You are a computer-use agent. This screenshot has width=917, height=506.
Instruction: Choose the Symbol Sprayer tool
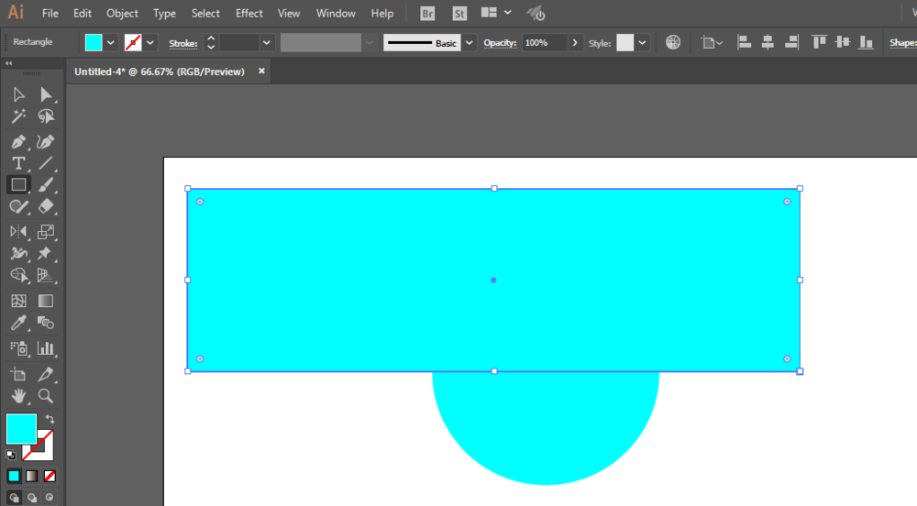18,349
